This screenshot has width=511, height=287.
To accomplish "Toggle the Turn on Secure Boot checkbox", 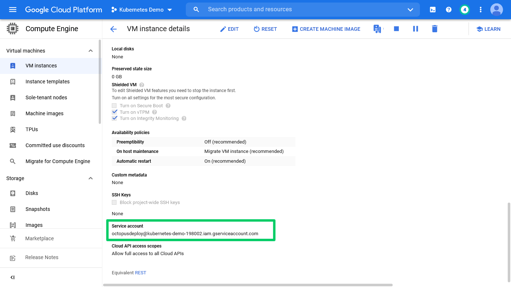I will click(114, 106).
